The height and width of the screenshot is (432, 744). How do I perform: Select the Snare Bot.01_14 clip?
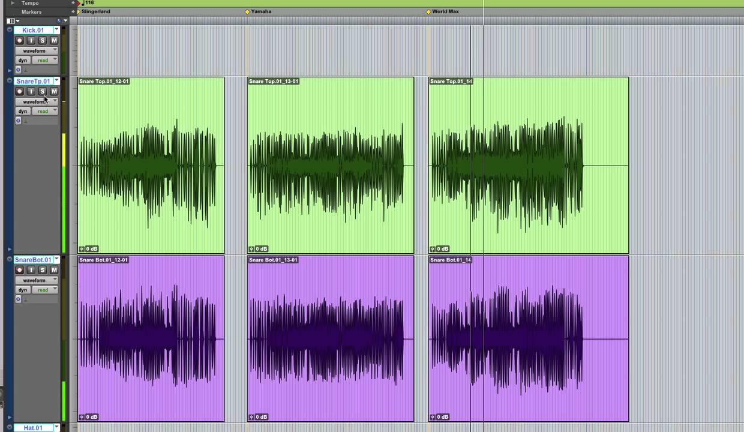pos(528,338)
